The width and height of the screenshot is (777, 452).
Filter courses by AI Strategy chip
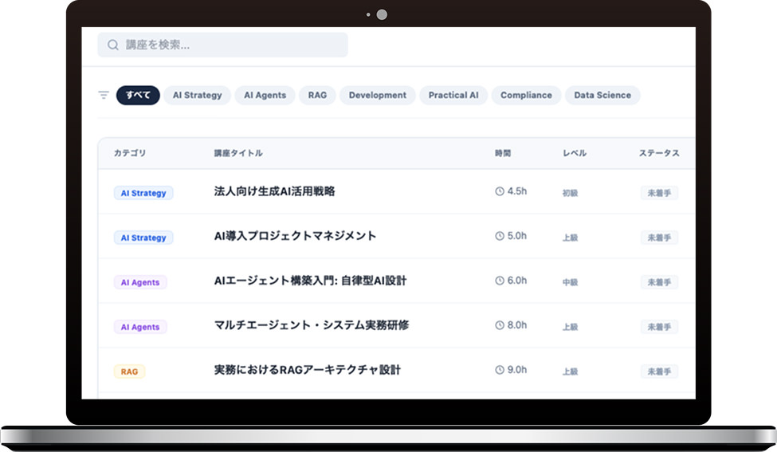pyautogui.click(x=197, y=95)
